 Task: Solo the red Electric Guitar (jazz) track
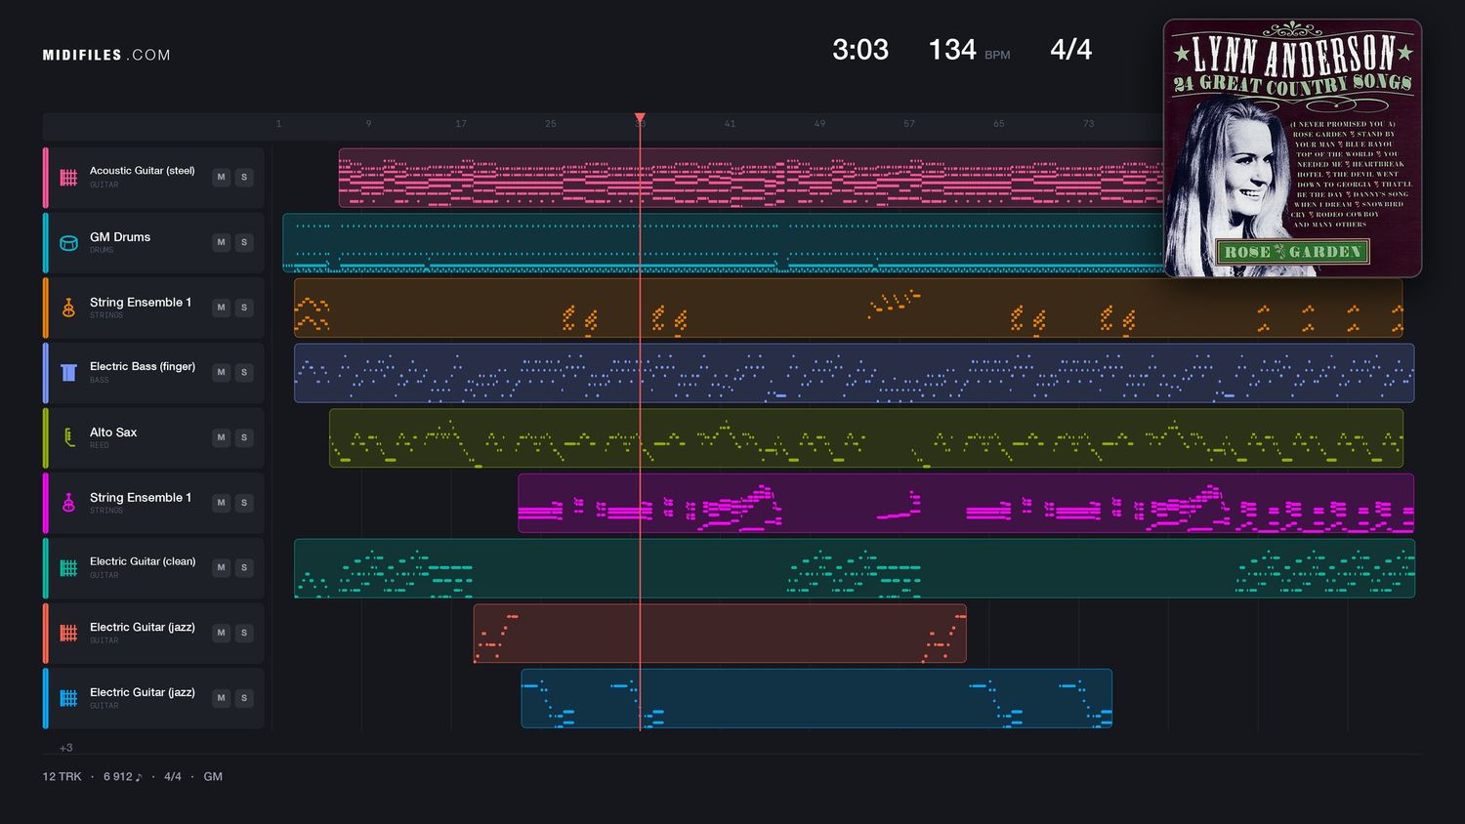pyautogui.click(x=244, y=633)
